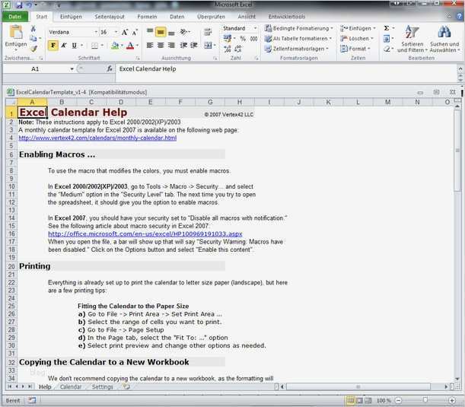Click the red font color A icon
465x407 pixels.
point(130,46)
